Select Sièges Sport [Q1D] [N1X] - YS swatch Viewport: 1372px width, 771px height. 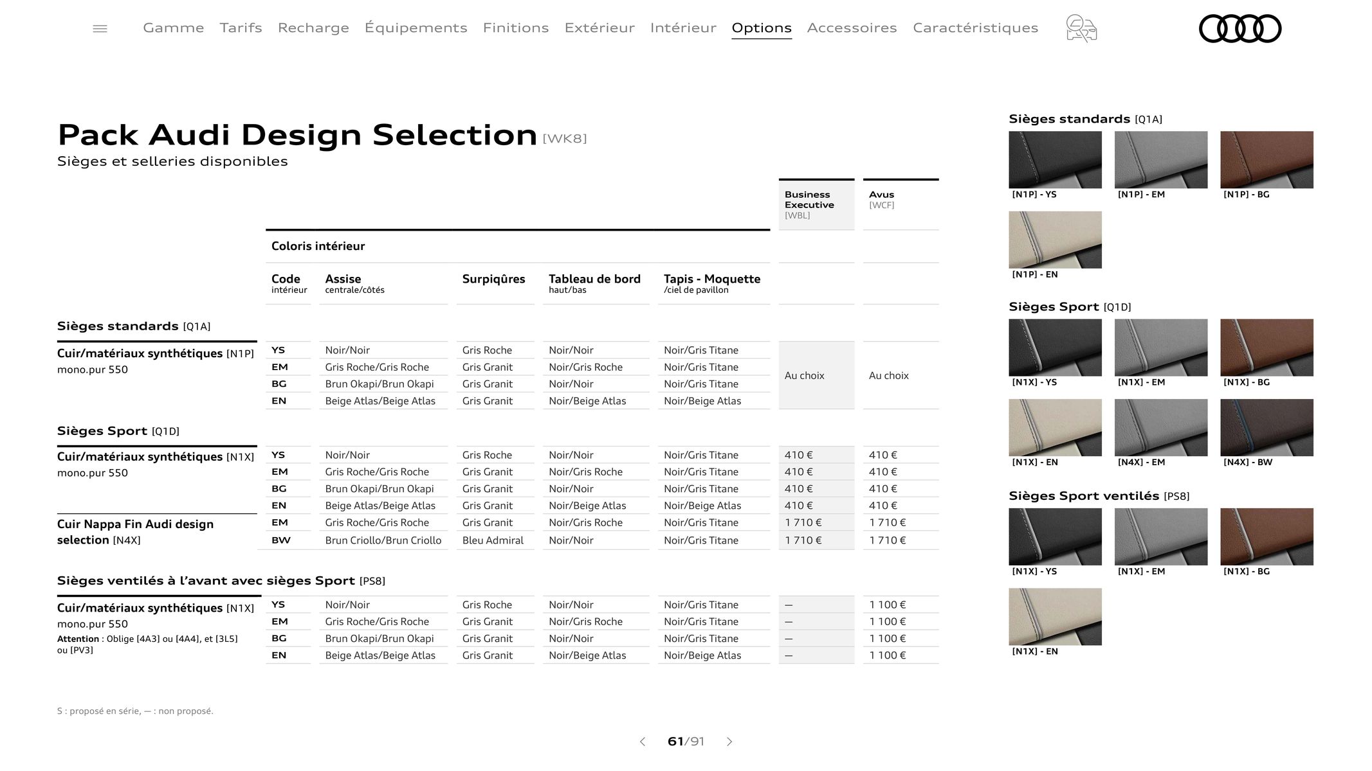tap(1055, 348)
